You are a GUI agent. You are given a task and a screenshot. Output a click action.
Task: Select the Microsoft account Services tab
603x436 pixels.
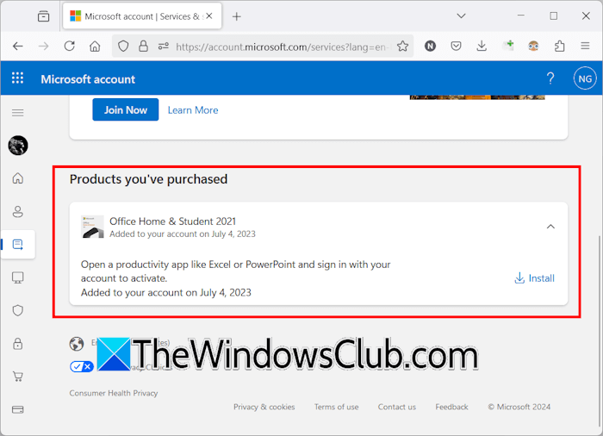[142, 16]
